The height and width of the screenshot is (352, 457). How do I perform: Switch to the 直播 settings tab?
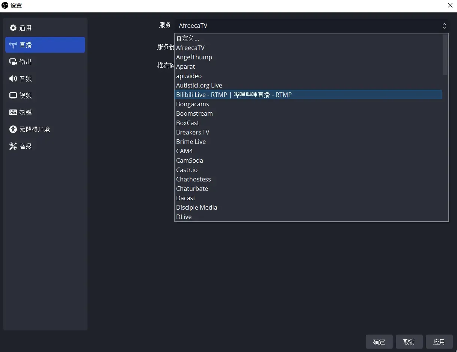click(45, 45)
